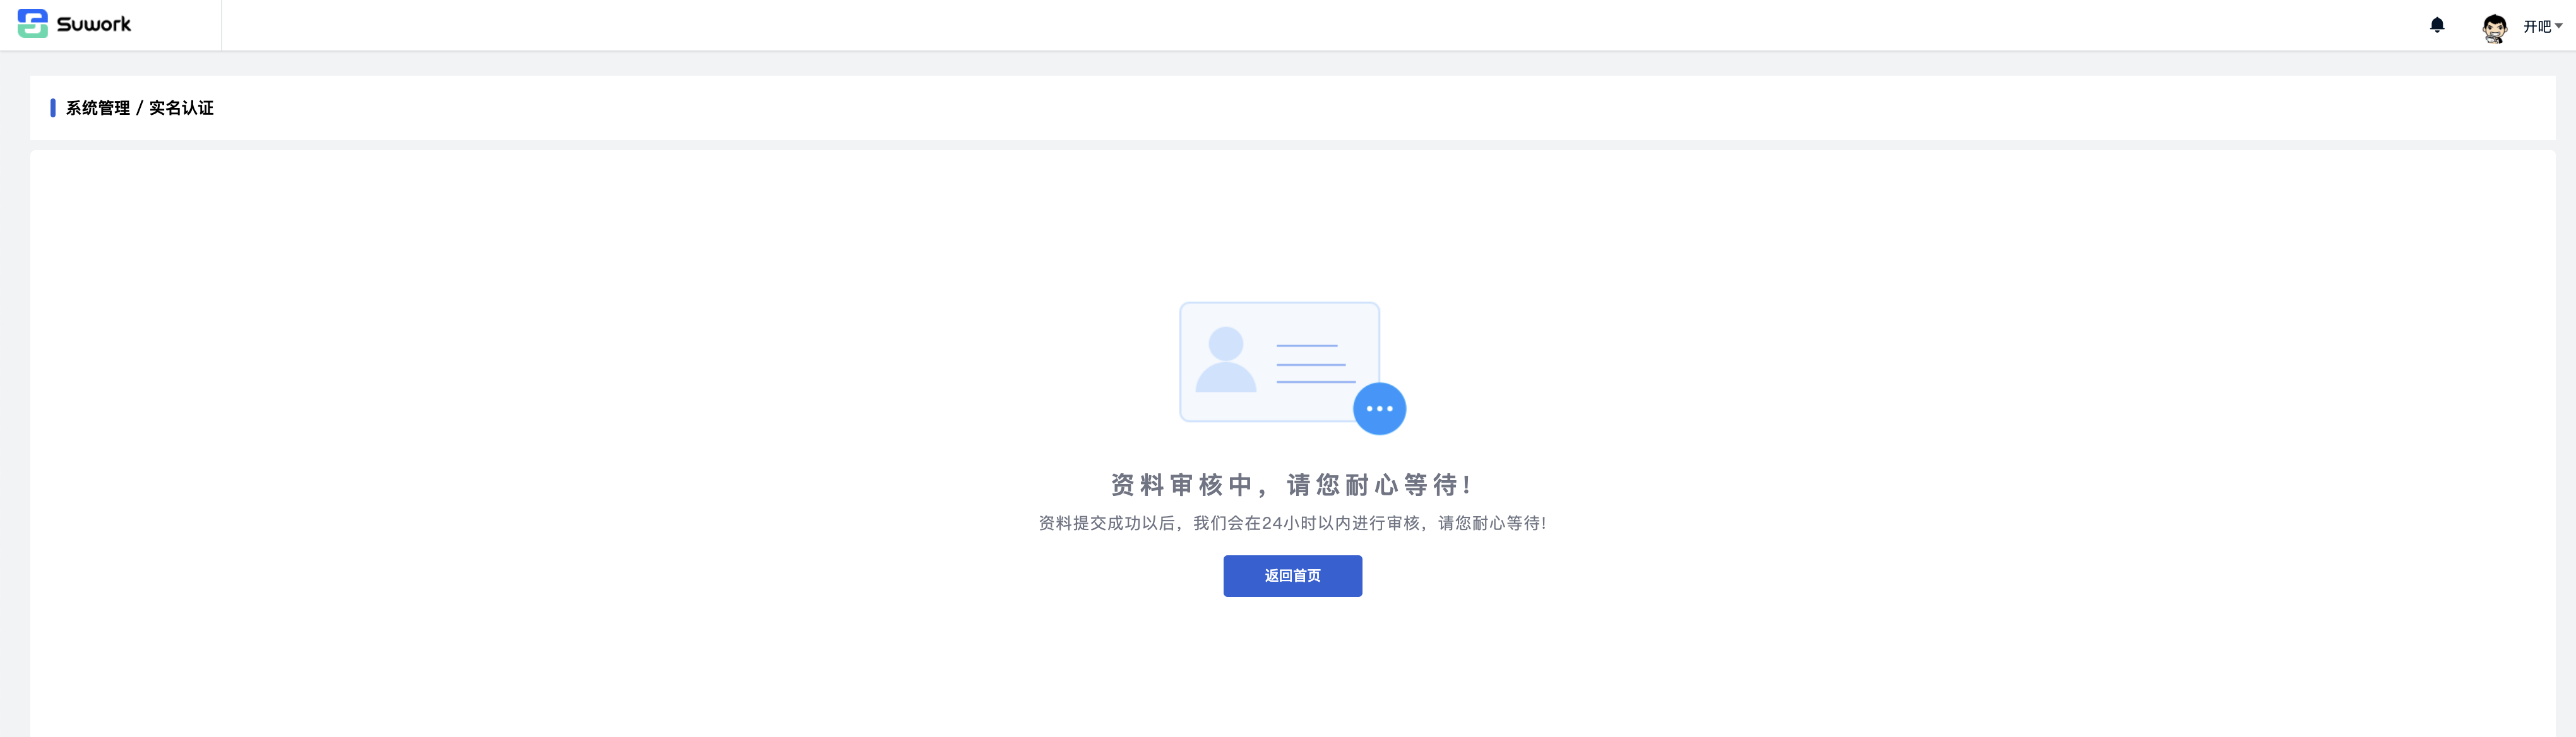Click the ID card illustration

1280,362
